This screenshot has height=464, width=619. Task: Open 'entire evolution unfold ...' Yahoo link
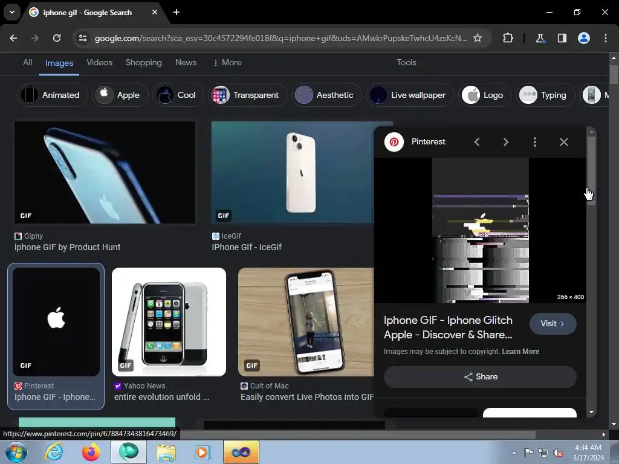(x=162, y=397)
